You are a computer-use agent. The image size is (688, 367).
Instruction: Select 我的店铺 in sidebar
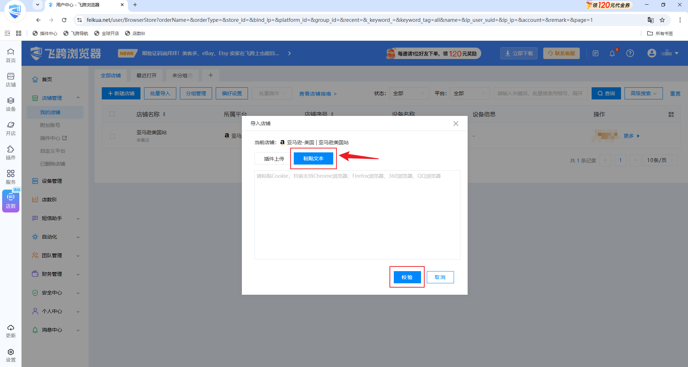coord(55,112)
